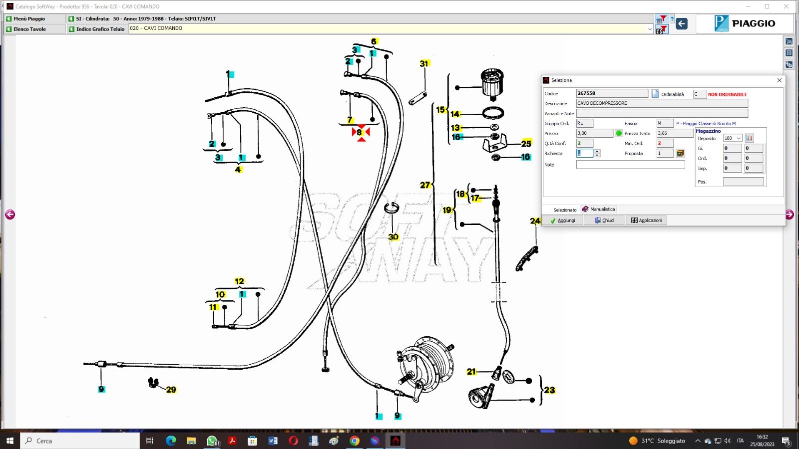Go to previous table with left magenta arrow

pyautogui.click(x=10, y=215)
